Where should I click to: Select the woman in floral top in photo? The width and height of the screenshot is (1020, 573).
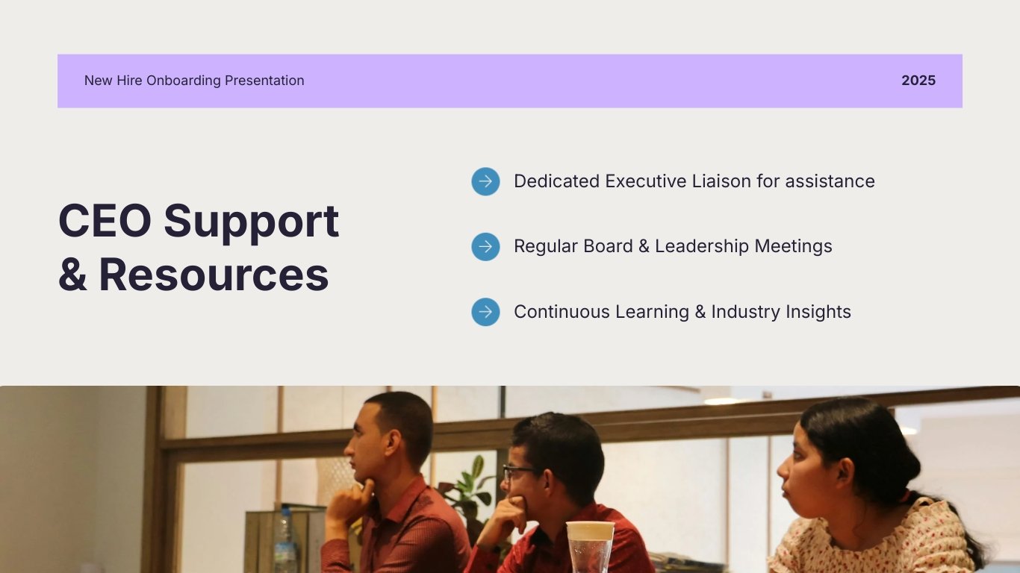pos(866,492)
